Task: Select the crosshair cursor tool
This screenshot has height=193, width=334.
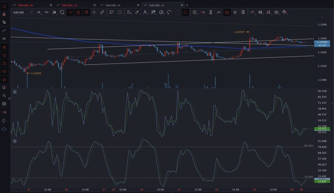Action: click(x=94, y=12)
